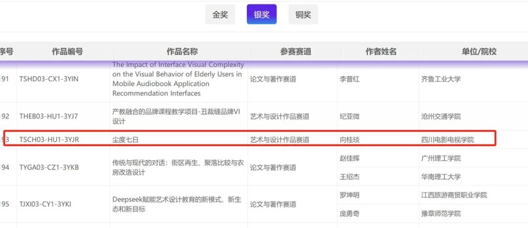Click school 四川电影电视学院

tap(447, 140)
